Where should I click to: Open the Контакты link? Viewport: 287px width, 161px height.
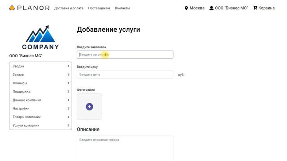coord(122,8)
